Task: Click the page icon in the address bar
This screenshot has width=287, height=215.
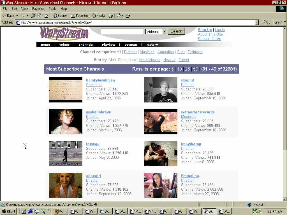Action: 18,22
